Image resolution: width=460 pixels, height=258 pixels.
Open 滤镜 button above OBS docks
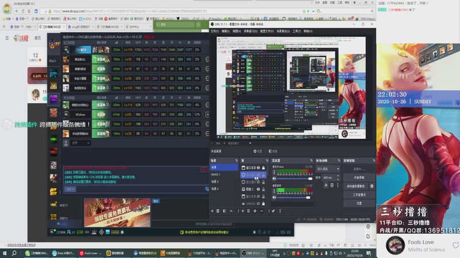(273, 151)
